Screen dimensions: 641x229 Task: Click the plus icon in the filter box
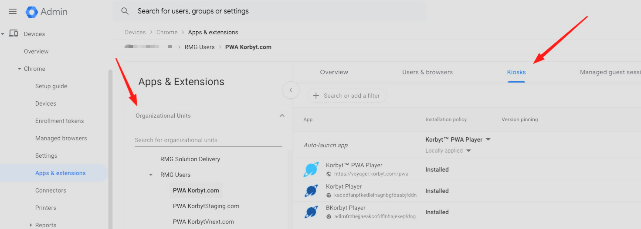click(316, 96)
